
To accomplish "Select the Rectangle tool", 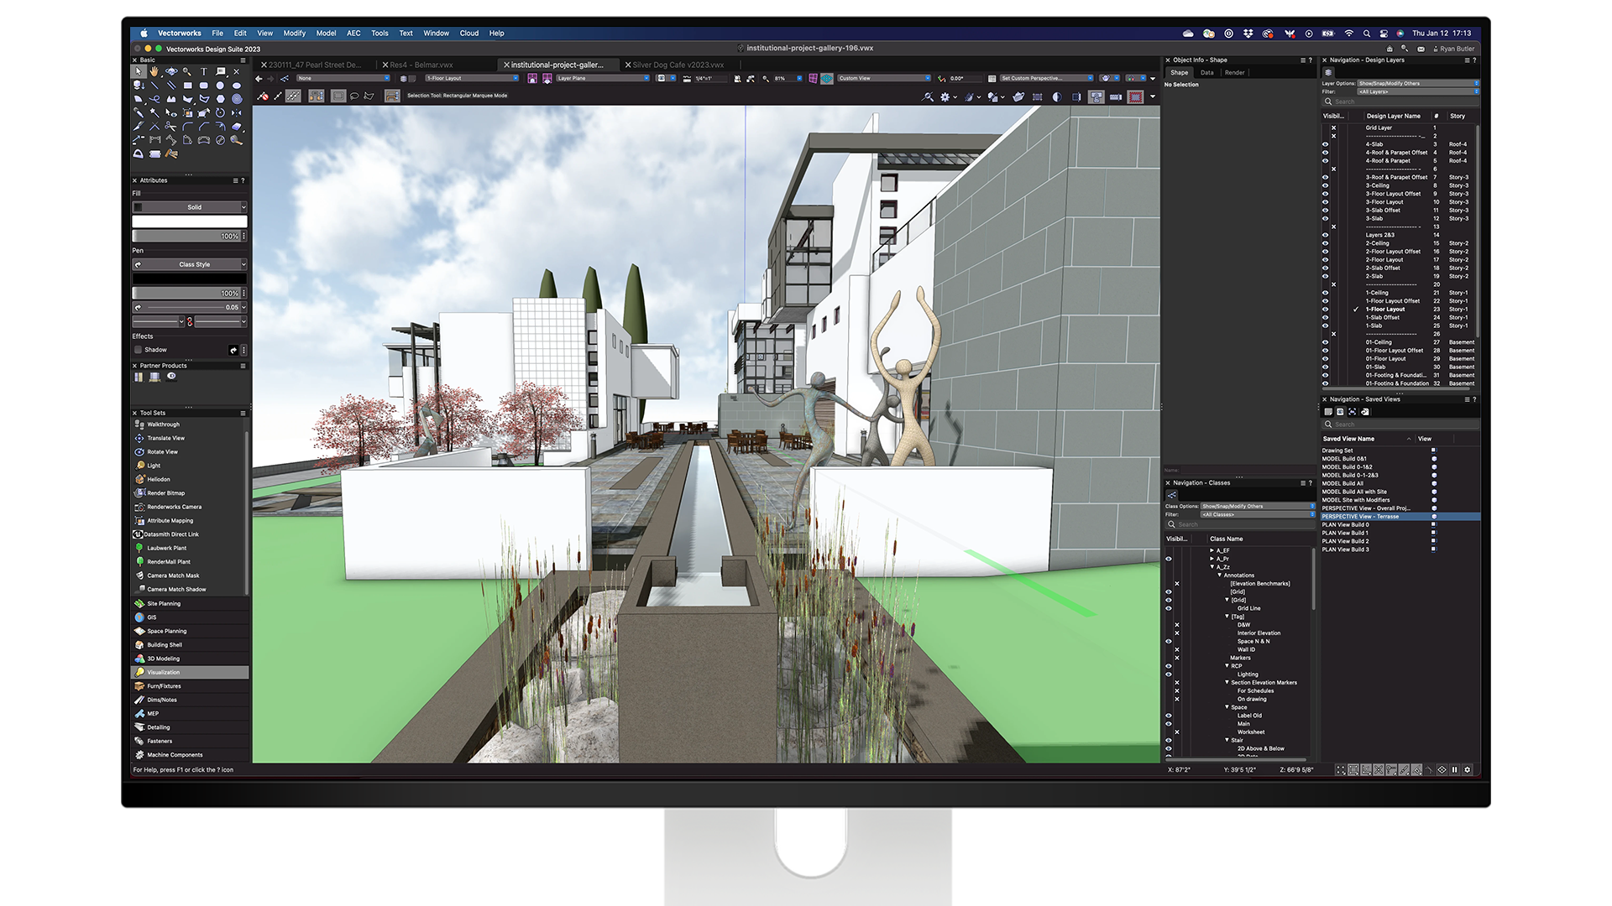I will (188, 86).
